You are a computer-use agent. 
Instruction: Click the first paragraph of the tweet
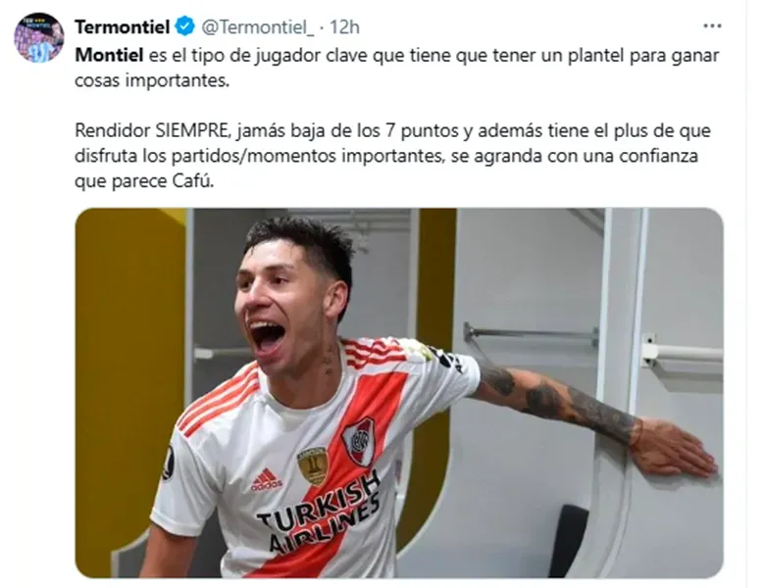396,68
